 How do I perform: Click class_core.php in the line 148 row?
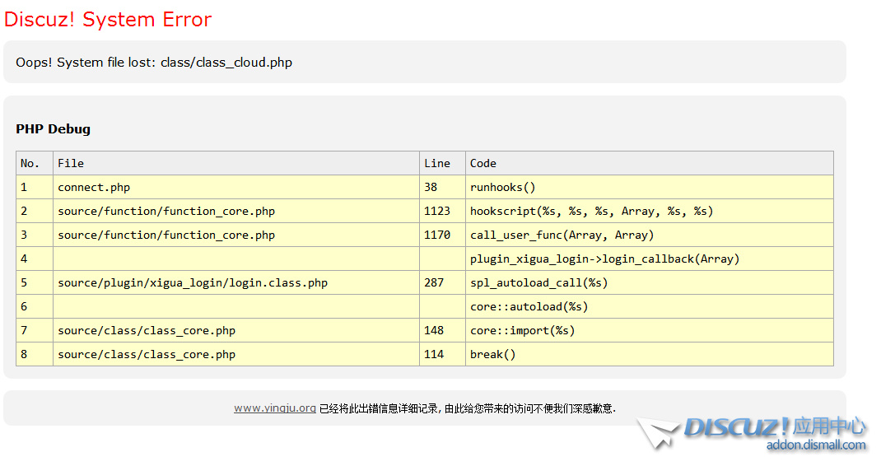[x=236, y=330]
